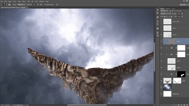Filter layers by shape layers

(x=177, y=11)
